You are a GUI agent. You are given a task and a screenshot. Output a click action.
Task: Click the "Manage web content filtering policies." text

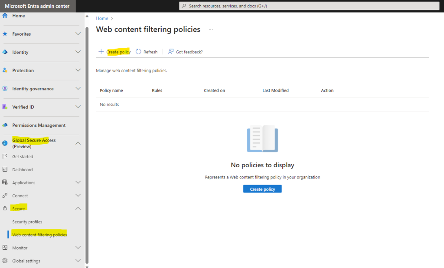131,71
